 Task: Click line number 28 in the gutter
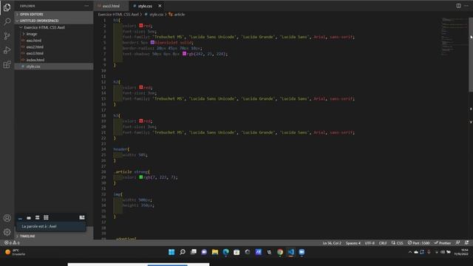(x=103, y=171)
